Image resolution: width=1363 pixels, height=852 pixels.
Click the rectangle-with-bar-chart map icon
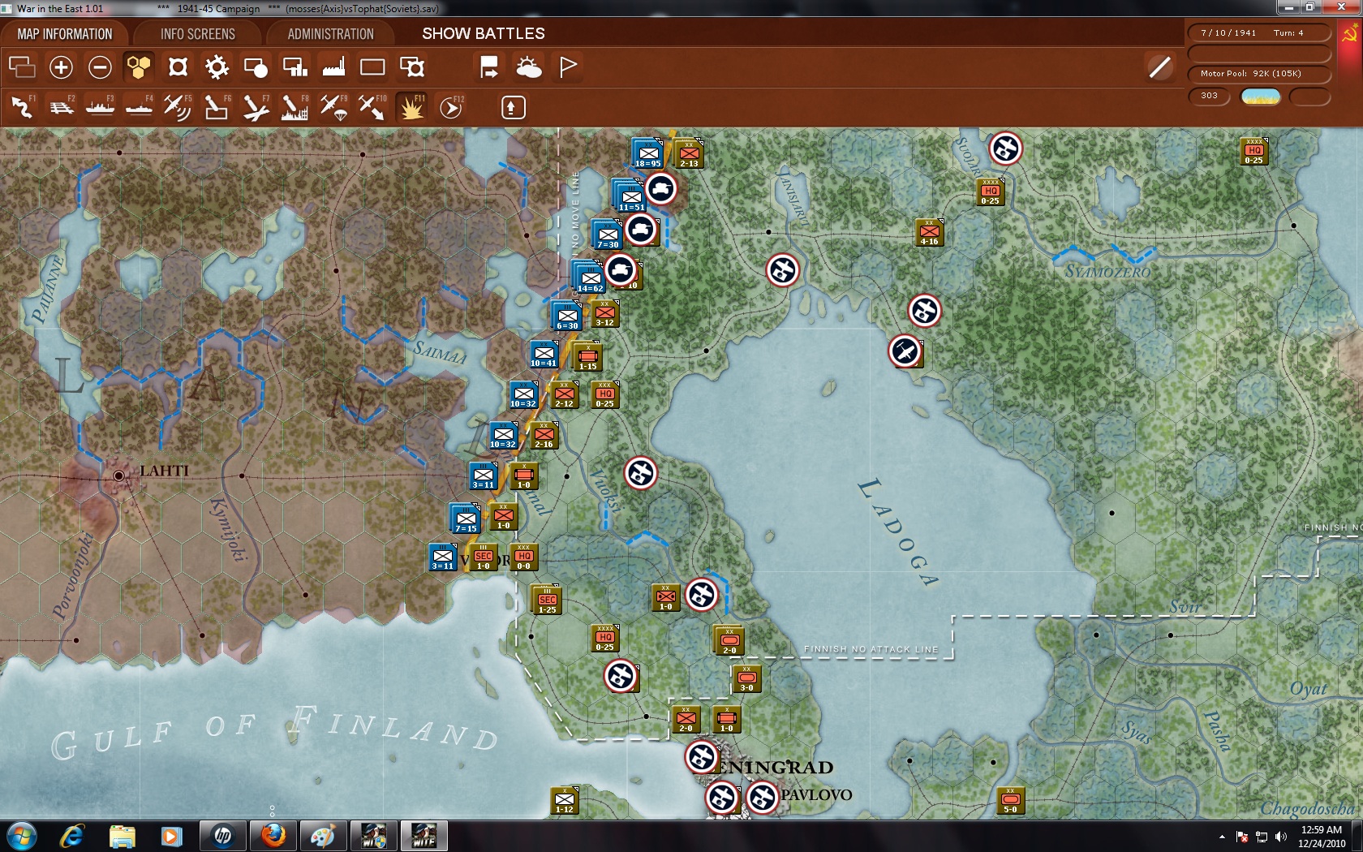pyautogui.click(x=295, y=67)
